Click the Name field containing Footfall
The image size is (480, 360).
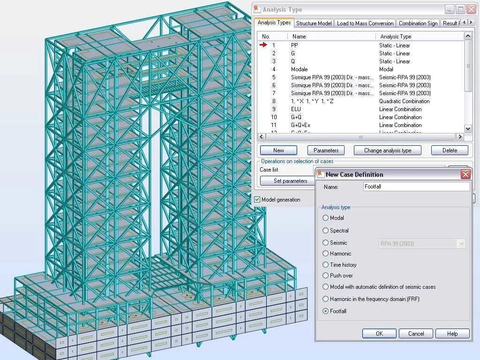pyautogui.click(x=417, y=187)
